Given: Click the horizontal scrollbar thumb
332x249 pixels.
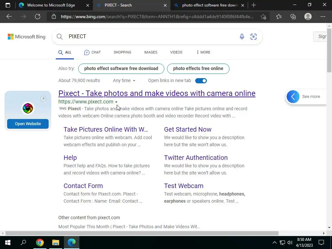Looking at the screenshot, I should tap(142, 233).
